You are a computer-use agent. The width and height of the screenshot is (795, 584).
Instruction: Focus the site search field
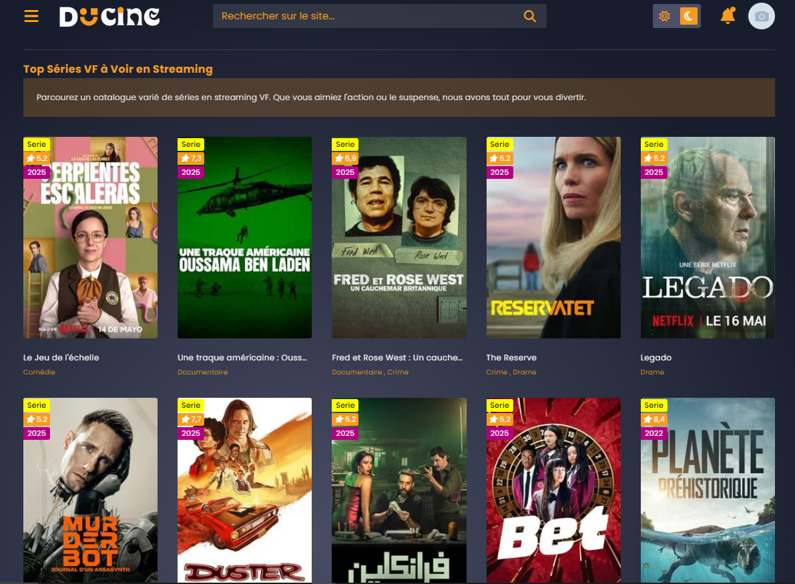tap(380, 16)
